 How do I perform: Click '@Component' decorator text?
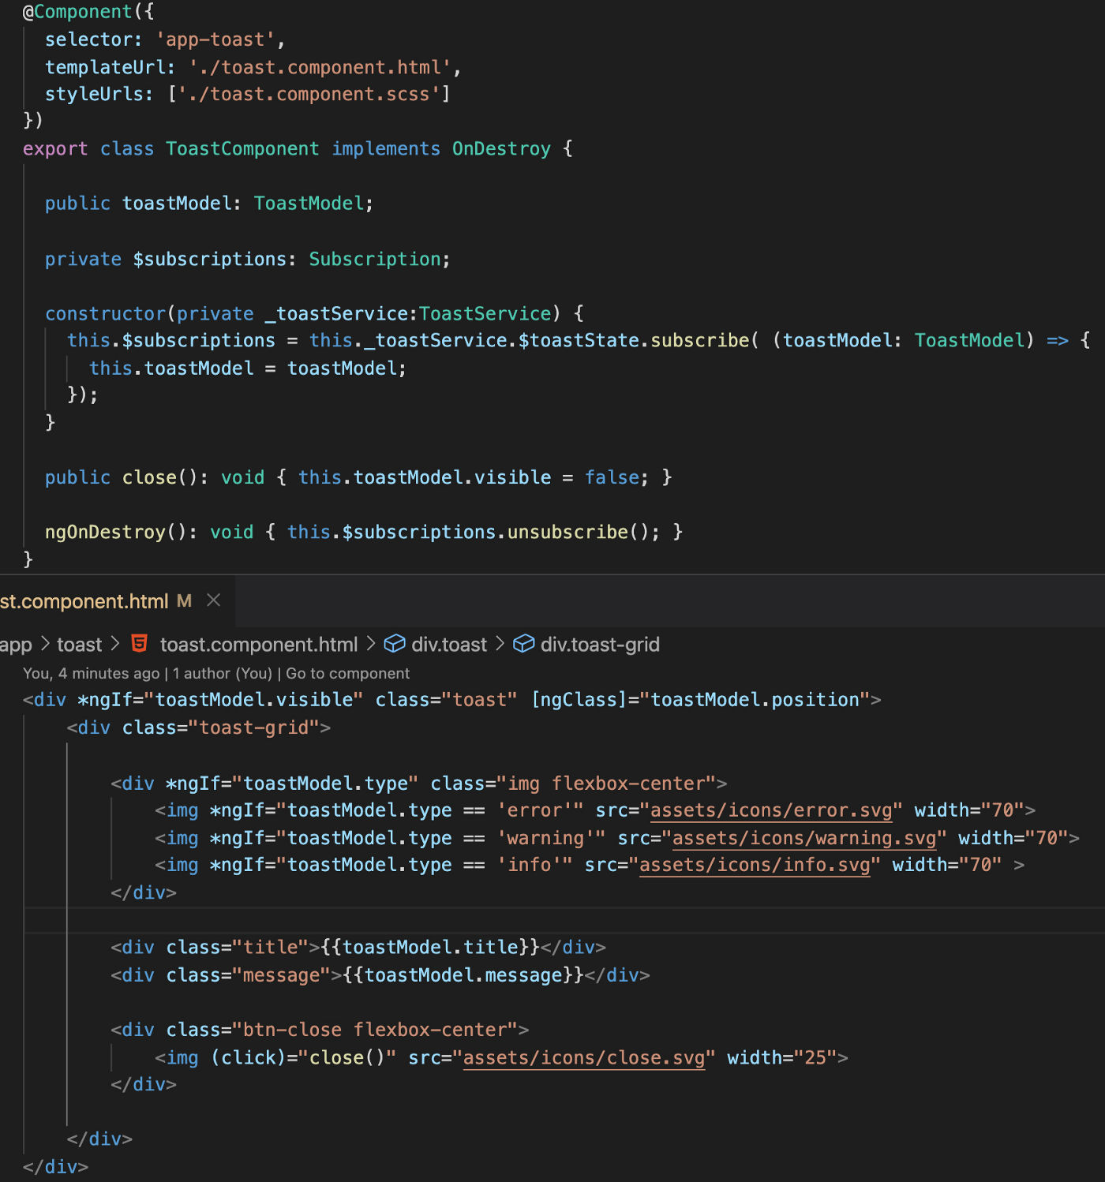77,12
